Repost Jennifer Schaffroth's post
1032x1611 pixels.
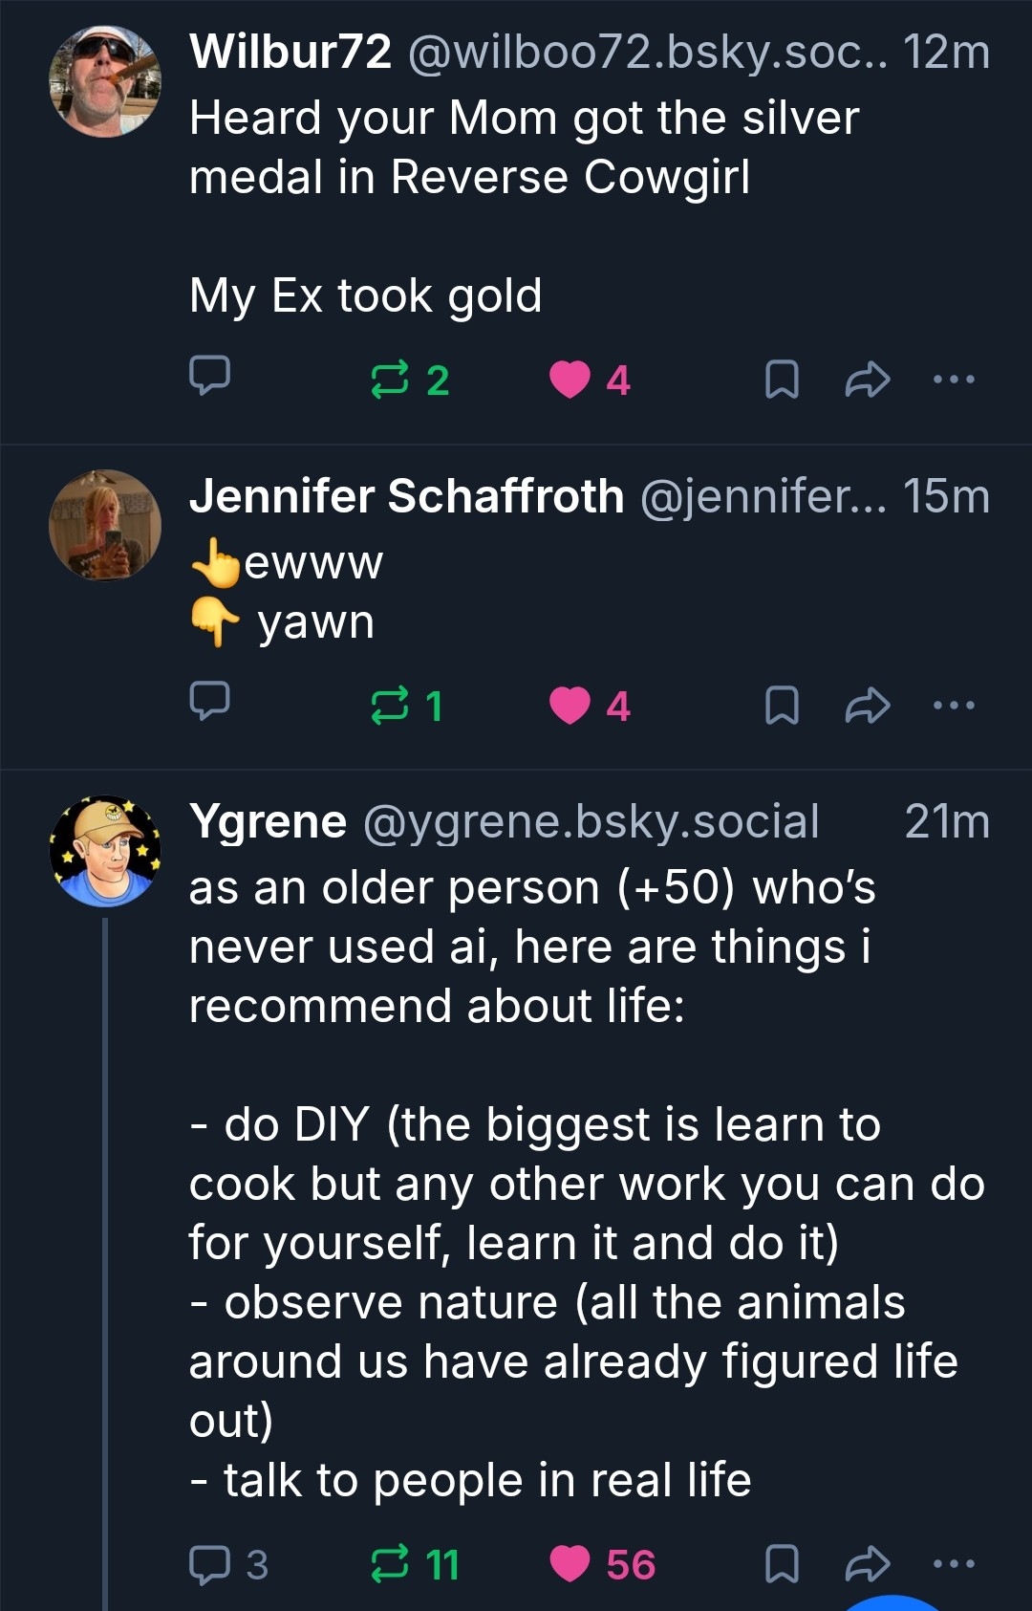tap(390, 706)
